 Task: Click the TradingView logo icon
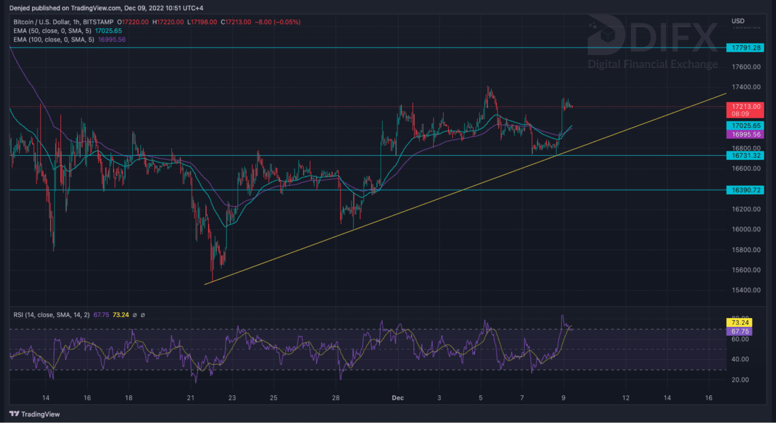14,414
